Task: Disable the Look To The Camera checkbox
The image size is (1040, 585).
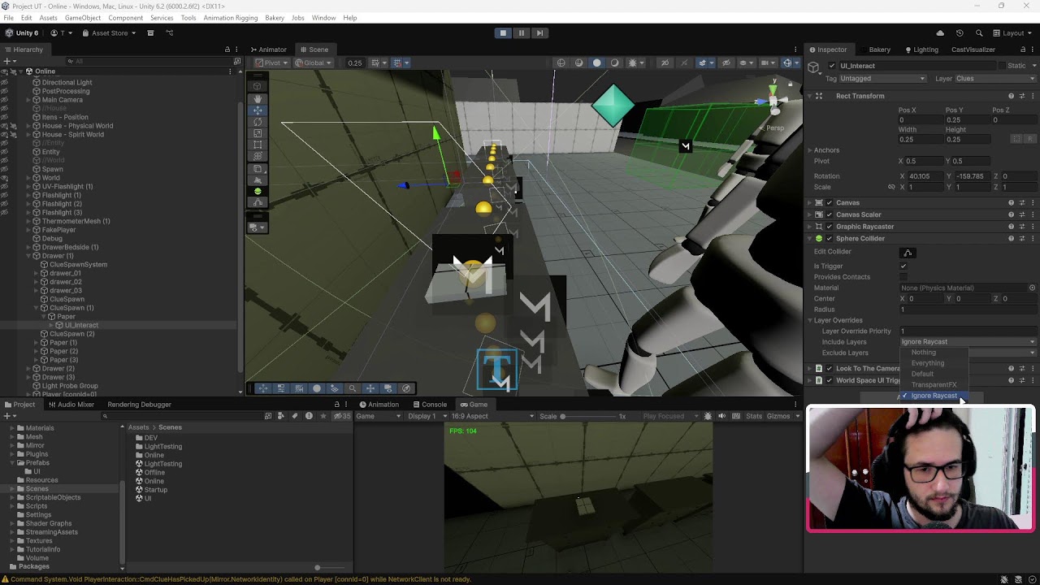Action: tap(829, 368)
